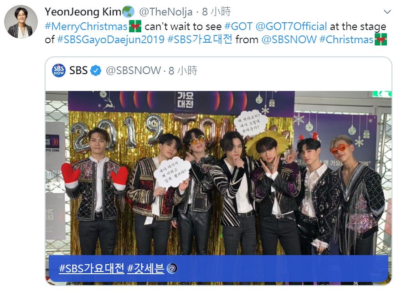Click the SBS account name in quoted tweet
402x291 pixels.
pos(78,70)
